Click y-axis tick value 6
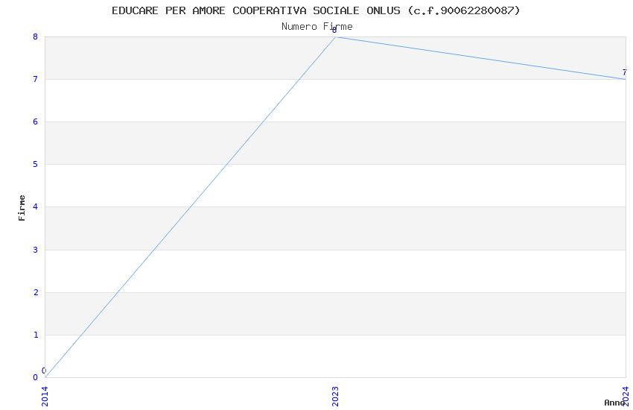This screenshot has height=410, width=633. pos(36,122)
